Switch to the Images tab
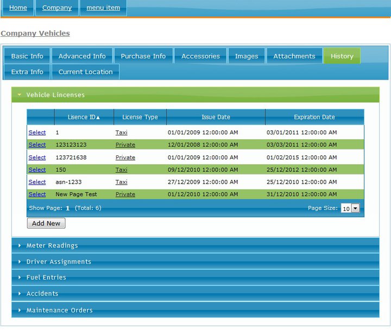Image resolution: width=391 pixels, height=332 pixels. (247, 56)
